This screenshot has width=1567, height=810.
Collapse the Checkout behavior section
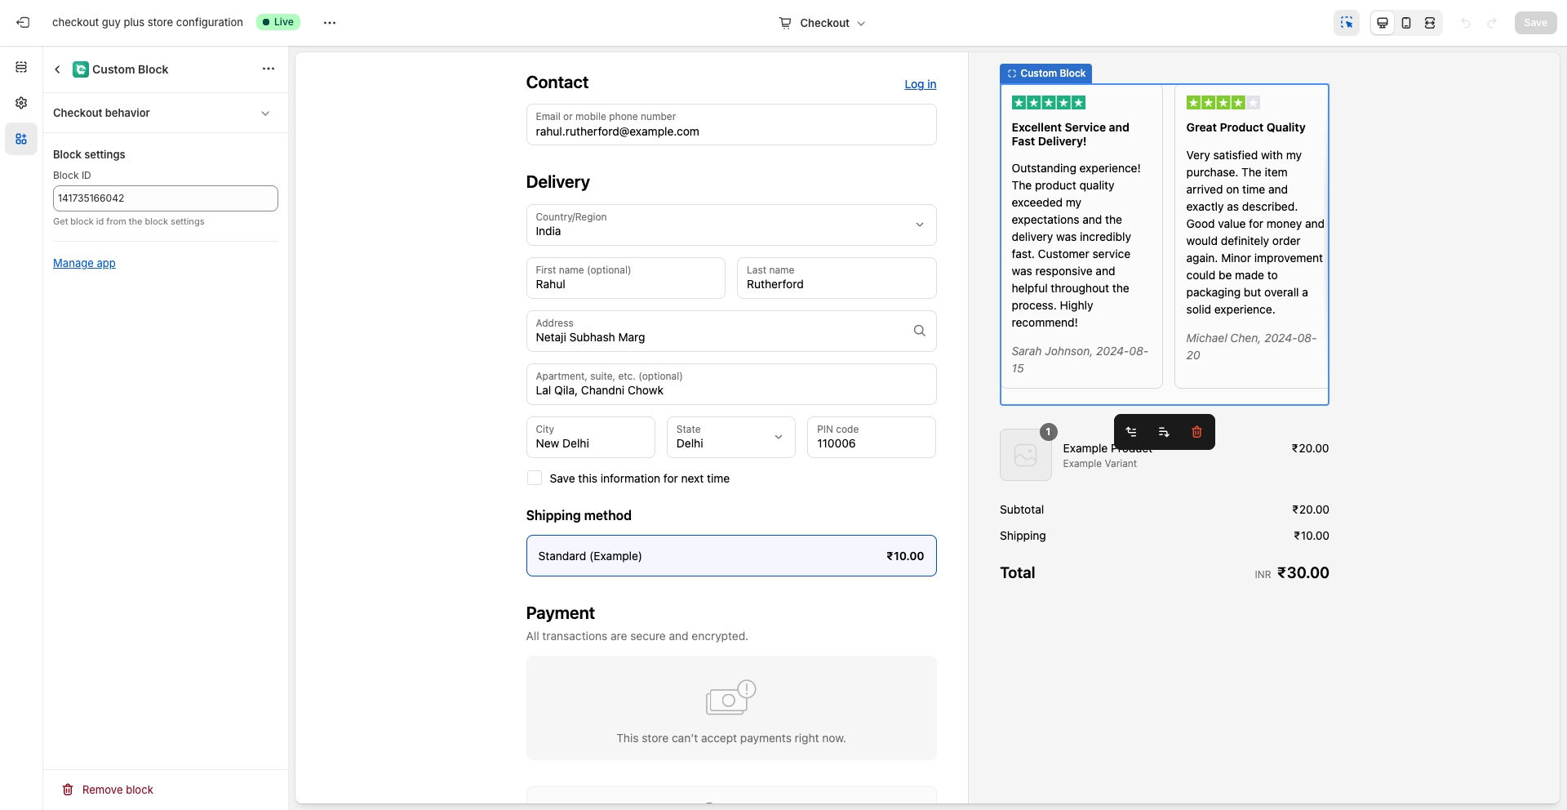tap(264, 113)
